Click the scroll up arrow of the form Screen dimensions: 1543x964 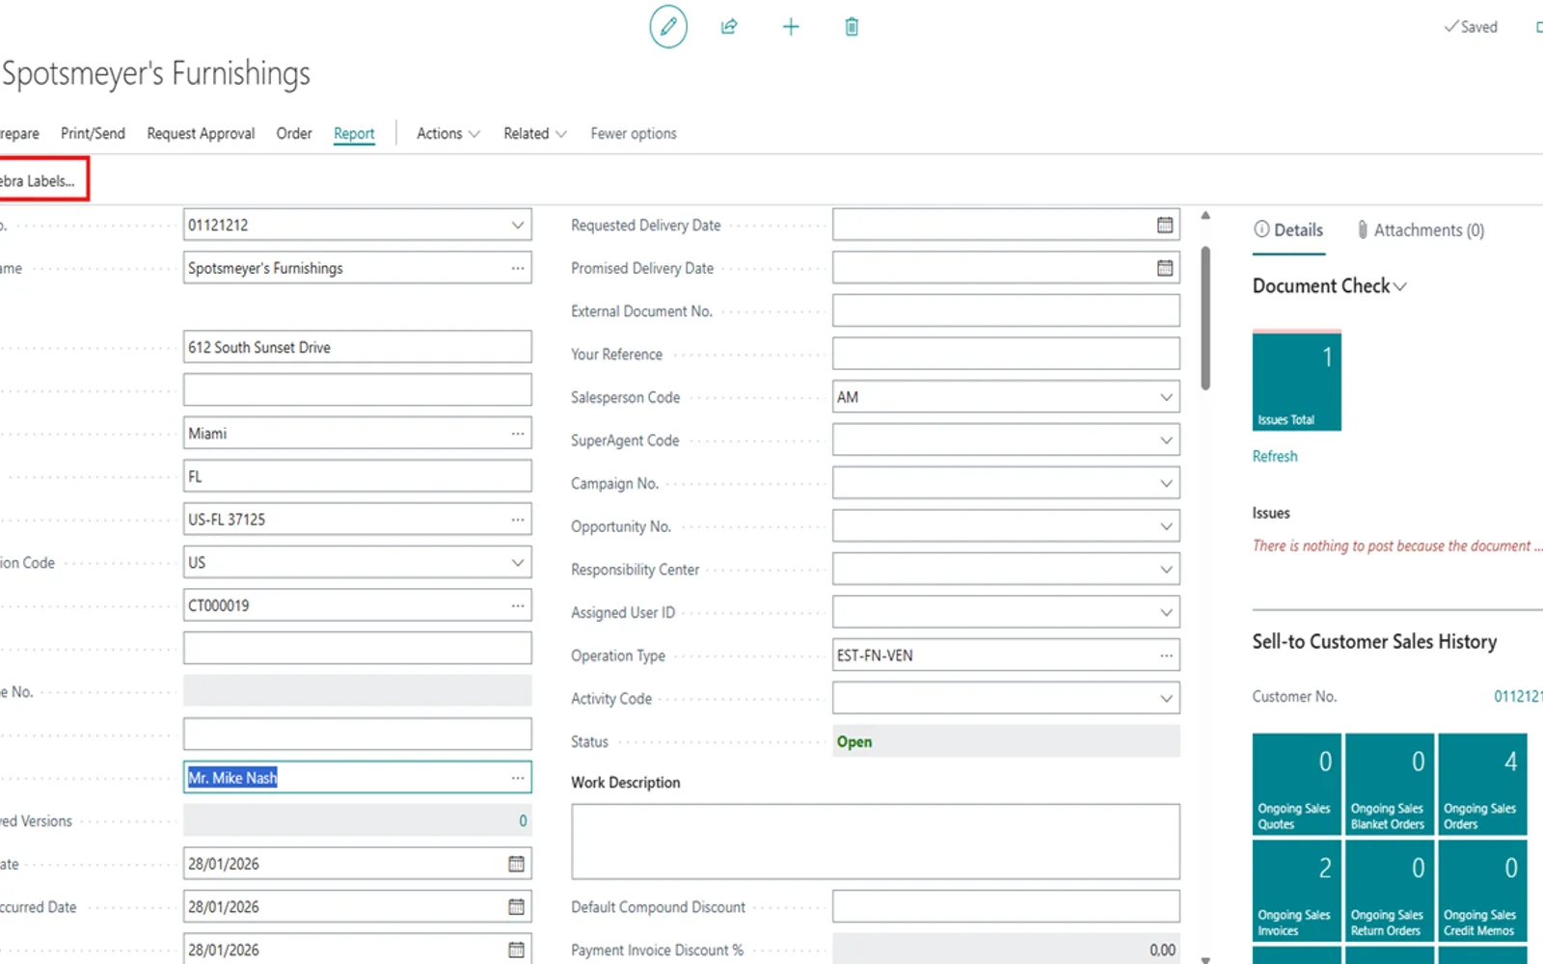coord(1205,215)
